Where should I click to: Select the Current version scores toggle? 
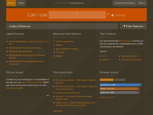click(x=107, y=80)
